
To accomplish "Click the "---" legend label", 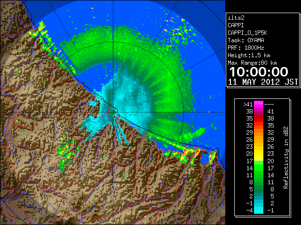I will coord(269,105).
